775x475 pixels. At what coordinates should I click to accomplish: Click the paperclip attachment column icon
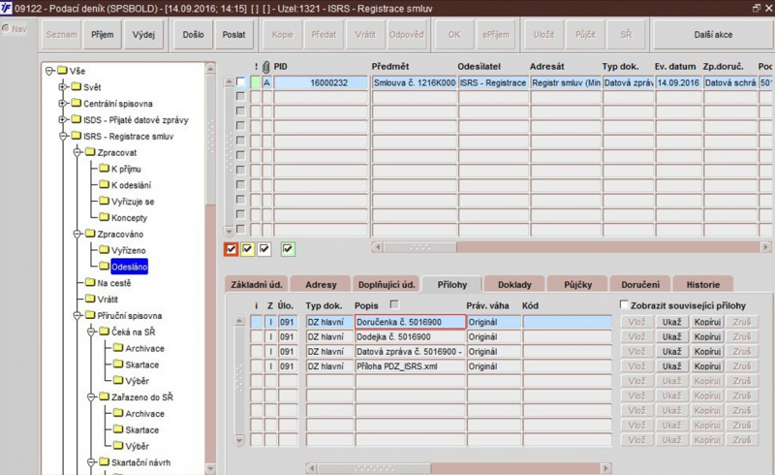tap(265, 66)
